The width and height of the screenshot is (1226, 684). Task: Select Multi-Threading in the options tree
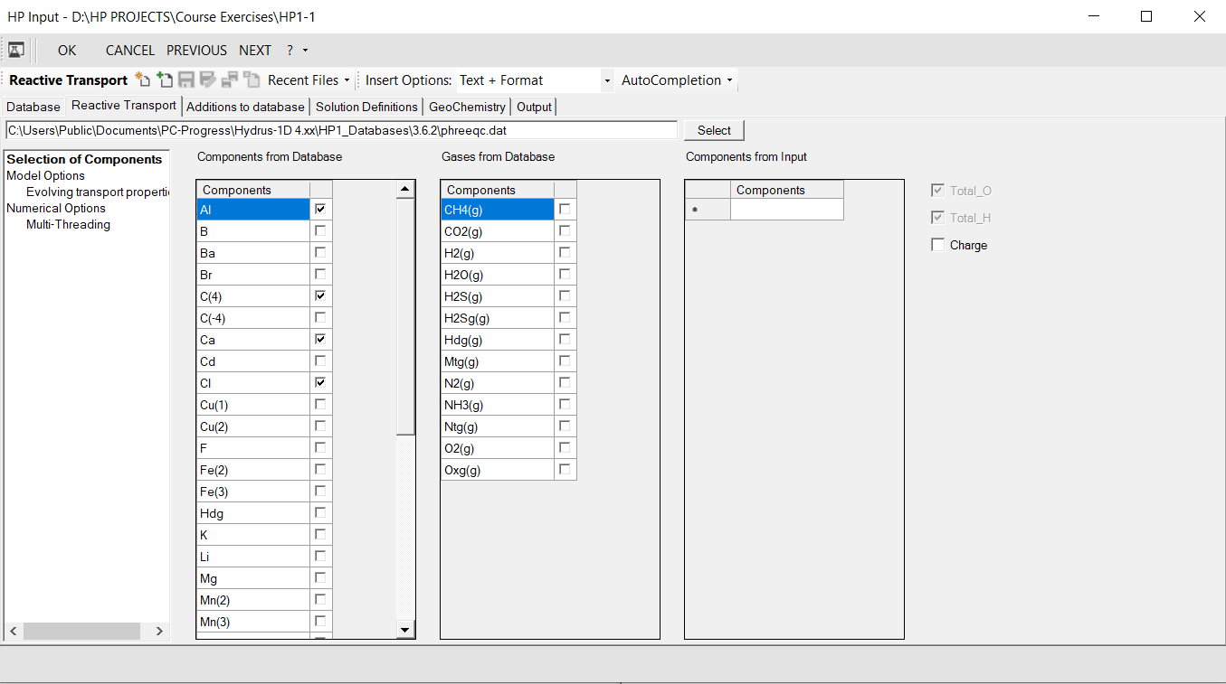[68, 224]
